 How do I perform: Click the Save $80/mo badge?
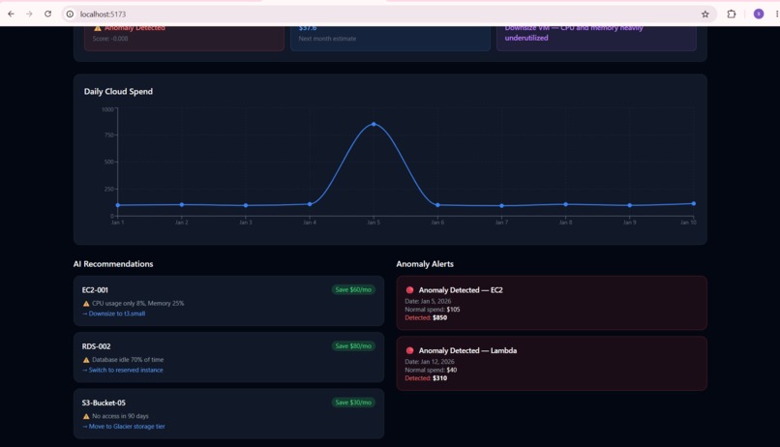[x=353, y=346]
